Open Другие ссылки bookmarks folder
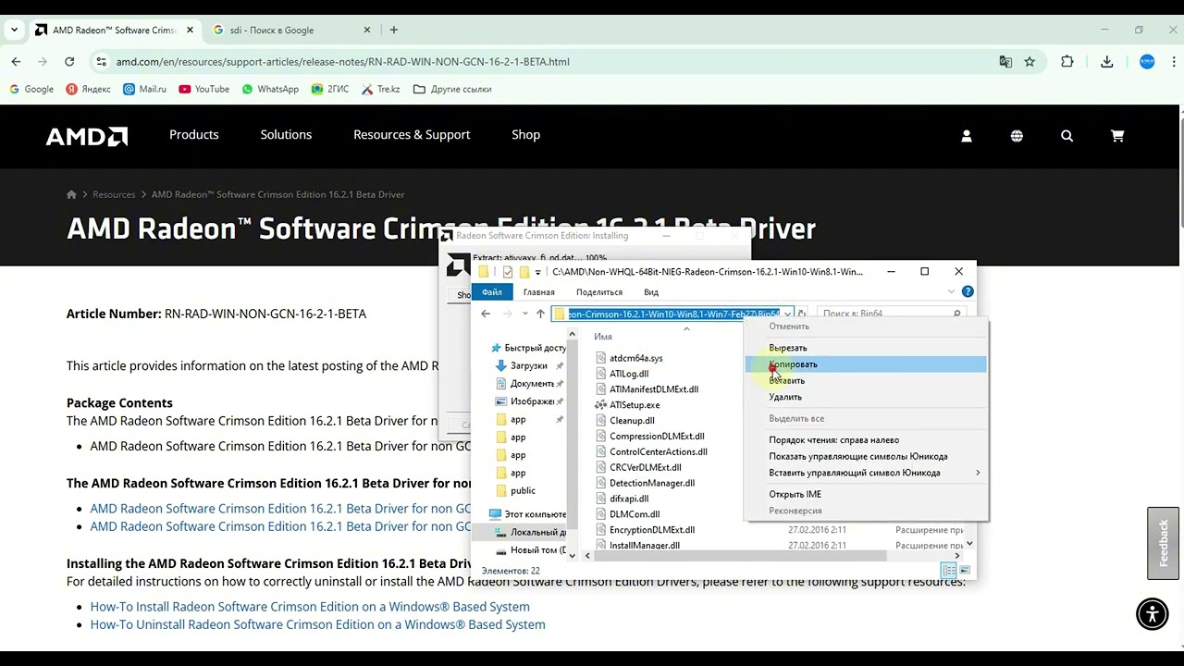Image resolution: width=1184 pixels, height=666 pixels. 452,90
